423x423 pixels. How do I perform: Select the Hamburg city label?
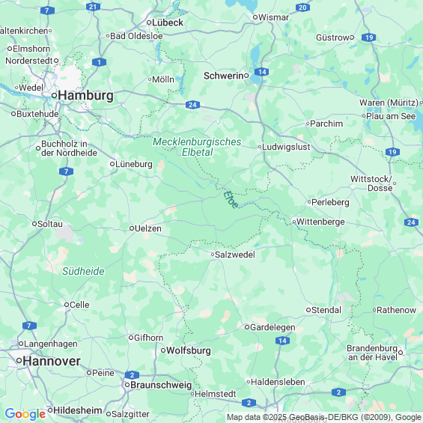(86, 96)
